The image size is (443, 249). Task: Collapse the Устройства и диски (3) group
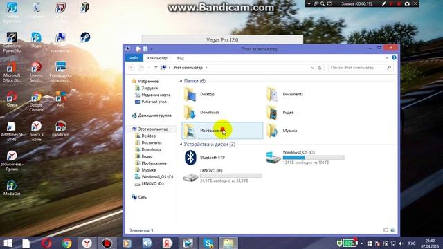[x=181, y=145]
